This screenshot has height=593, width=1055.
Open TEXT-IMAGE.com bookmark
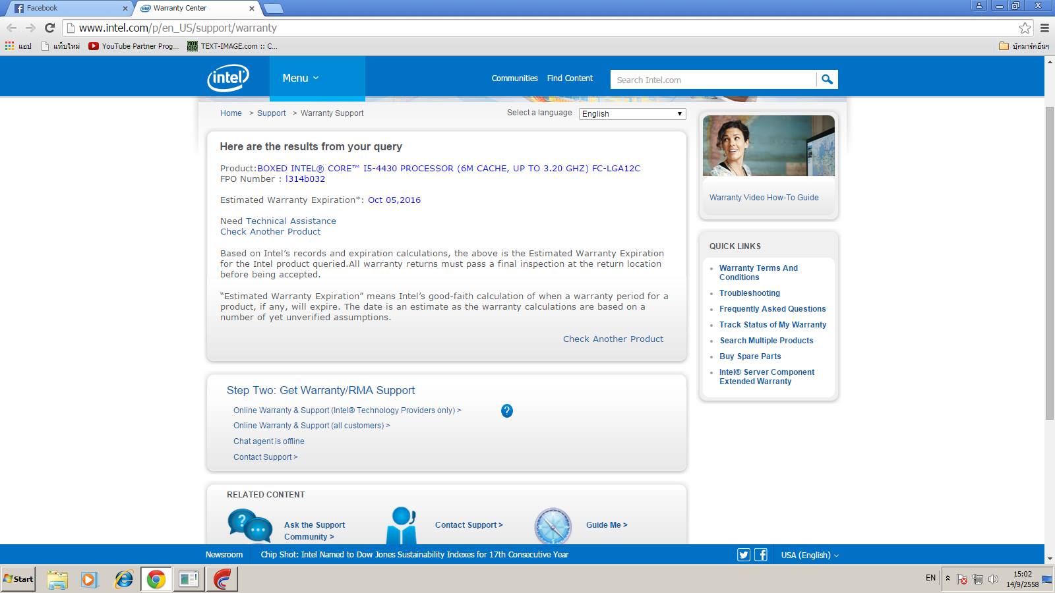coord(232,46)
